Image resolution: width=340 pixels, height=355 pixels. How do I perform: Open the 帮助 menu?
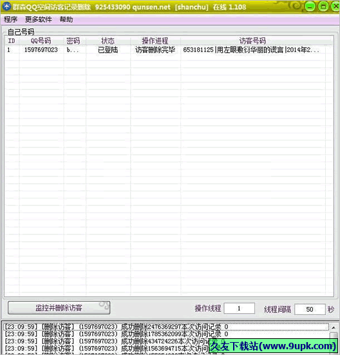click(66, 20)
